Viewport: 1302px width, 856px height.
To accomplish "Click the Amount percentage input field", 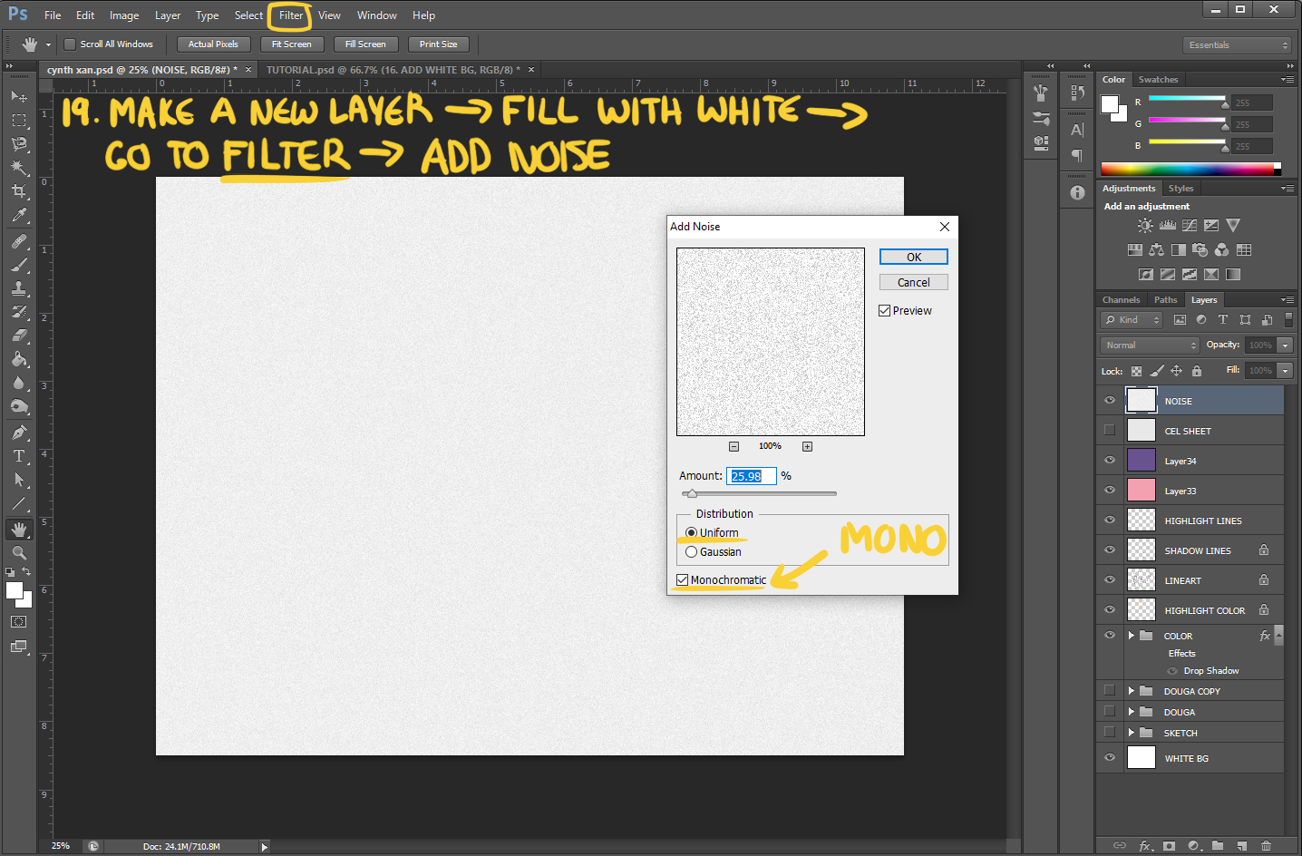I will pos(751,476).
